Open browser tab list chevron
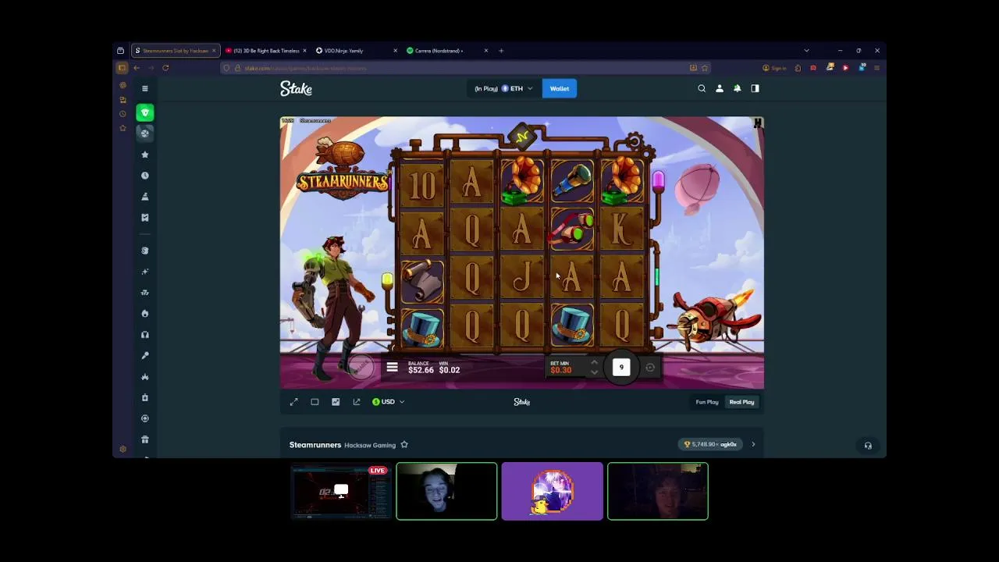 pos(806,51)
